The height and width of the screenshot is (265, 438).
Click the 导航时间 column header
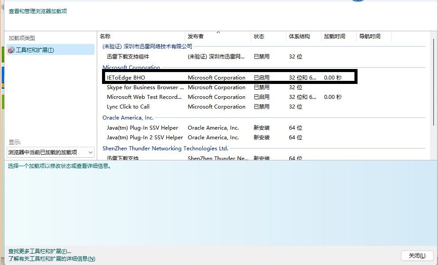point(369,36)
